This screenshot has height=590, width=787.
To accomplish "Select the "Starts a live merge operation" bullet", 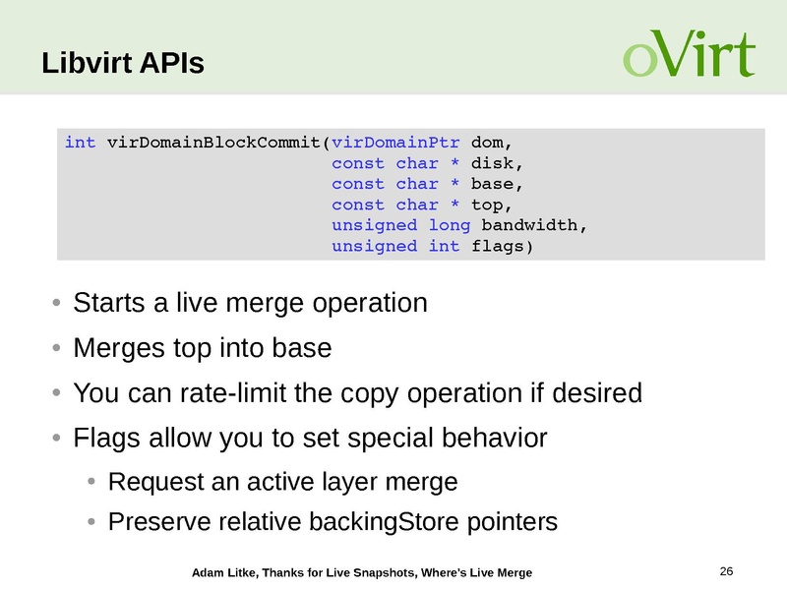I will (x=250, y=303).
